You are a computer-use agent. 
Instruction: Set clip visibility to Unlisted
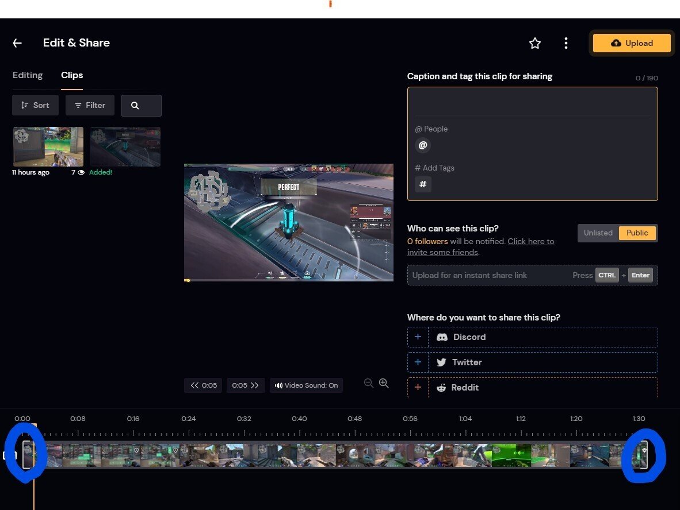(598, 233)
